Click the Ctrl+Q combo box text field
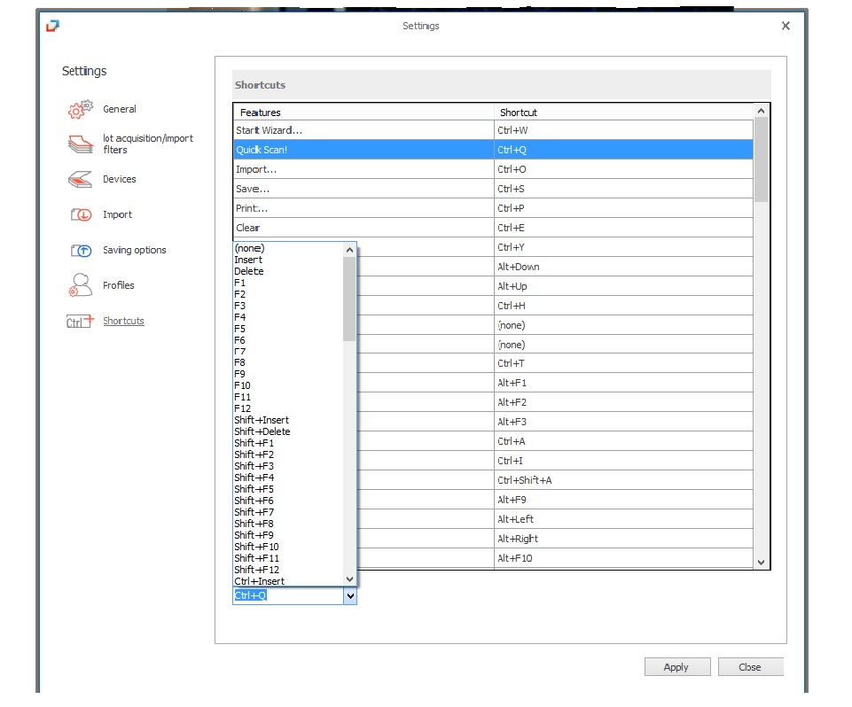The width and height of the screenshot is (852, 707). tap(288, 595)
